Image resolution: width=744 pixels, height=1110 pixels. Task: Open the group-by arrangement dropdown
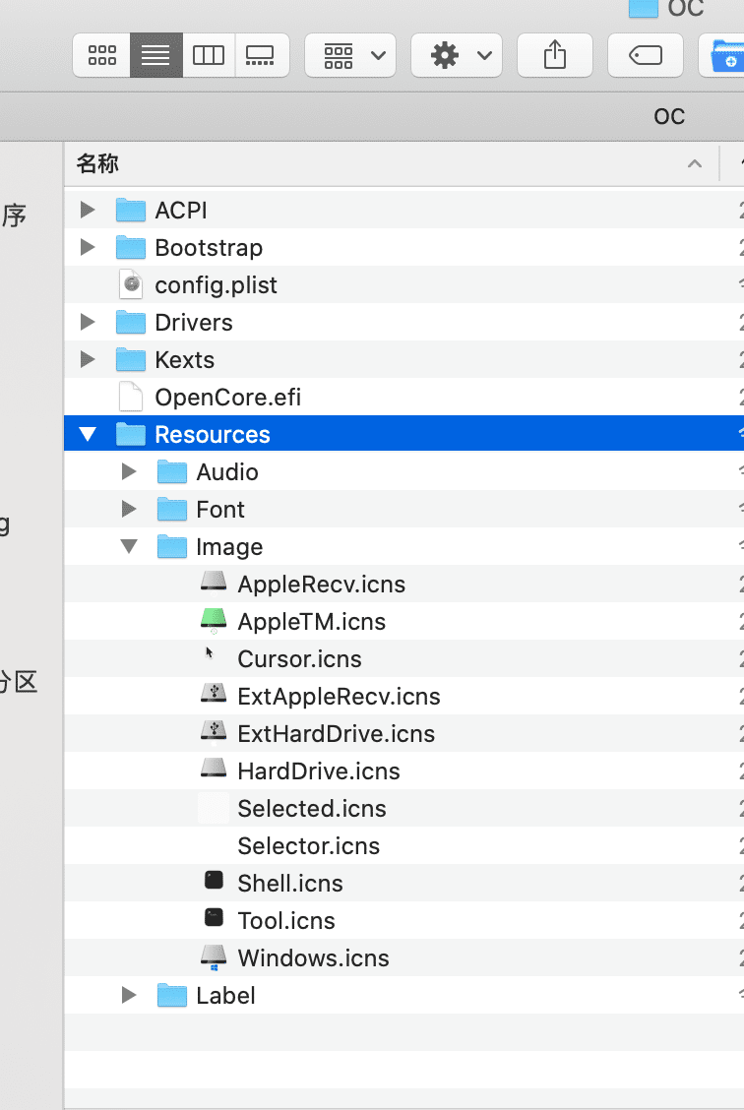coord(350,54)
